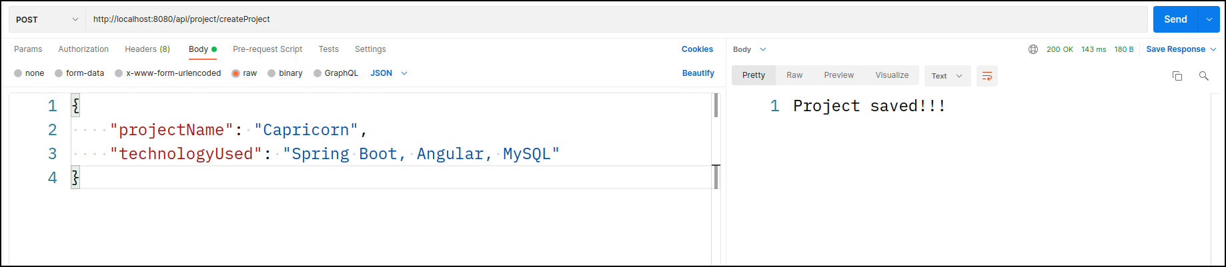The width and height of the screenshot is (1226, 267).
Task: Expand the Send button arrow options
Action: tap(1209, 19)
